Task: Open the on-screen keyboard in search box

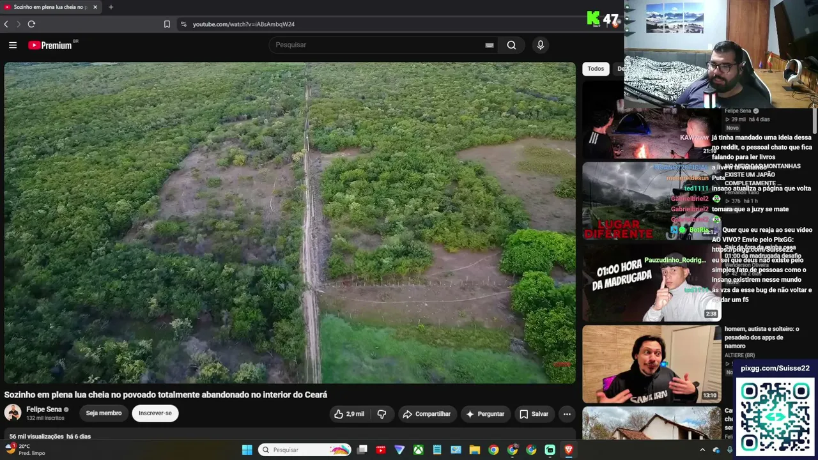Action: (489, 45)
